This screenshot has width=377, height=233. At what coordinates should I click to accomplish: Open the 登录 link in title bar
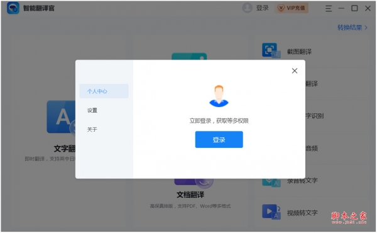click(x=262, y=8)
